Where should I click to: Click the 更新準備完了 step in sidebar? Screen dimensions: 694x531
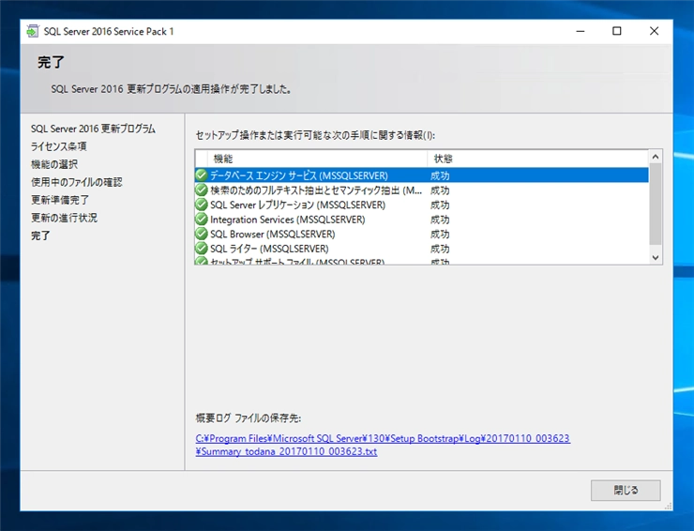(x=60, y=200)
